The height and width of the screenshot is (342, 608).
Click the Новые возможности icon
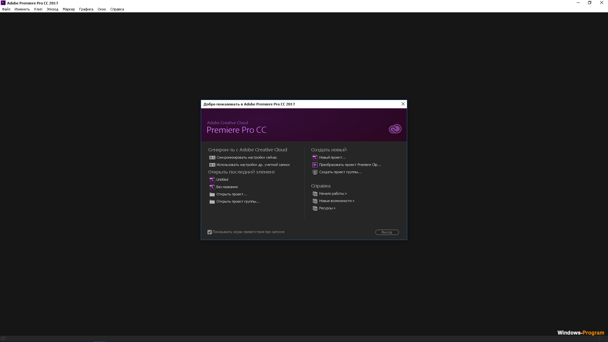tap(315, 201)
